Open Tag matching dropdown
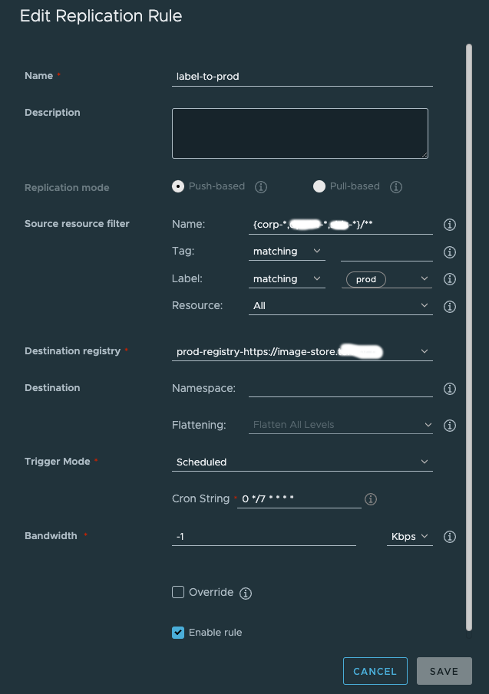Viewport: 489px width, 694px height. [x=287, y=252]
